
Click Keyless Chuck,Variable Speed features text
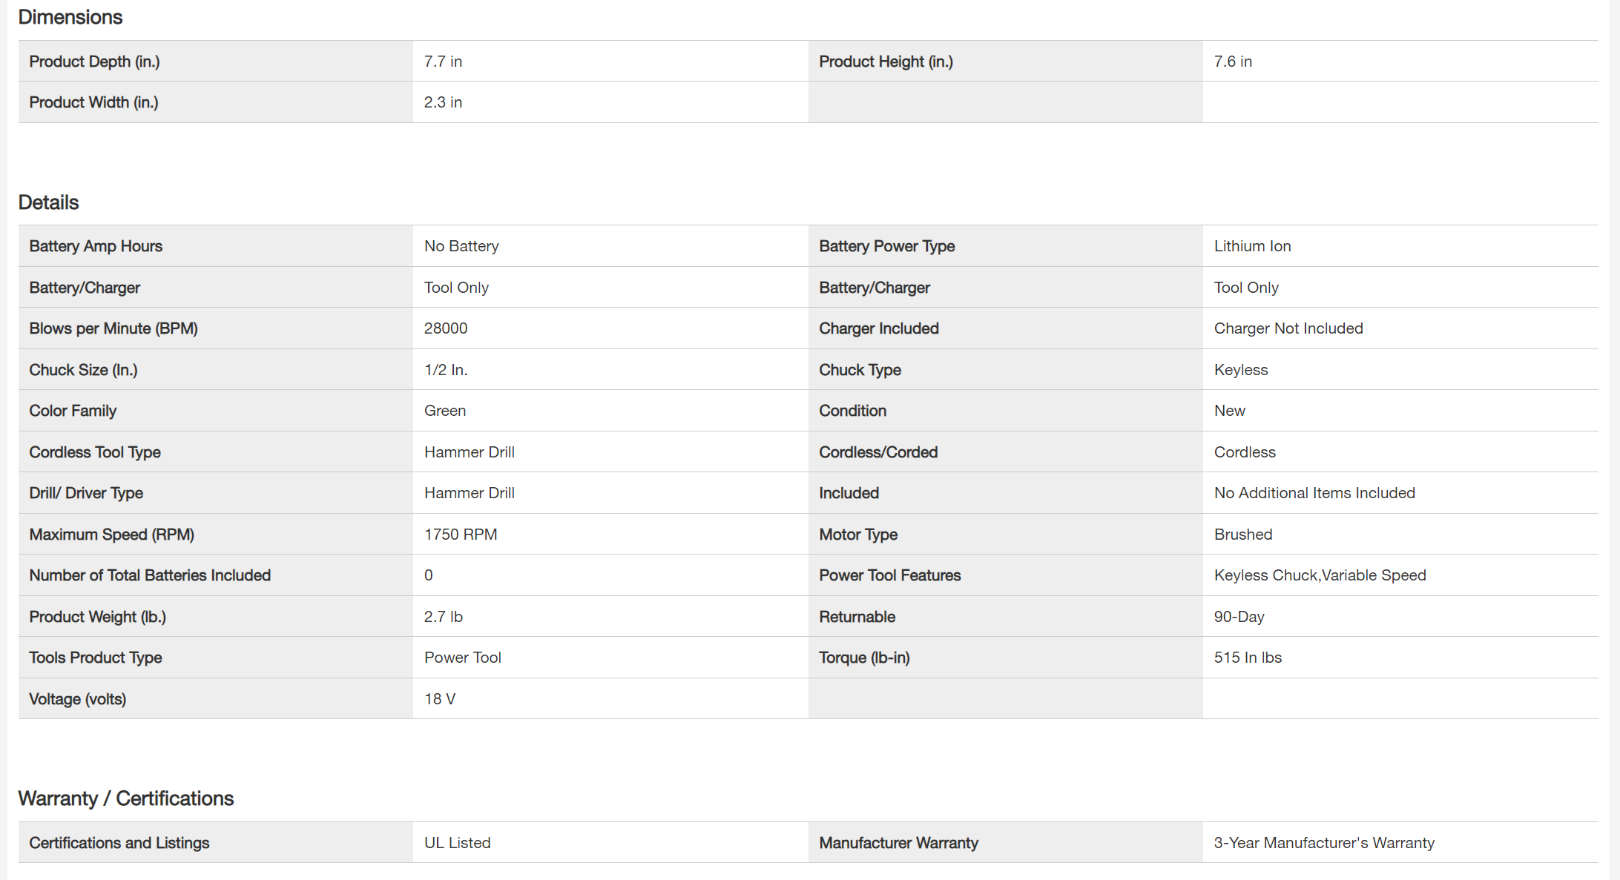click(1320, 575)
